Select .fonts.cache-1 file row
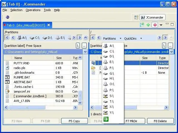The height and width of the screenshot is (133, 178). [x=41, y=87]
